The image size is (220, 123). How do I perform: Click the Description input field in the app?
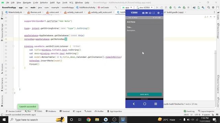tap(144, 30)
